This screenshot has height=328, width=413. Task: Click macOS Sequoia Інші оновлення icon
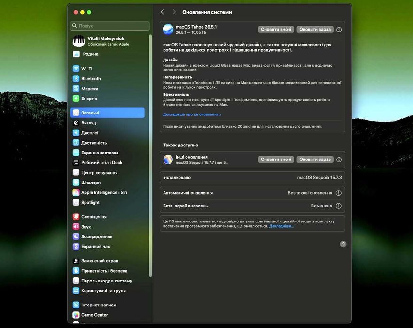click(168, 160)
